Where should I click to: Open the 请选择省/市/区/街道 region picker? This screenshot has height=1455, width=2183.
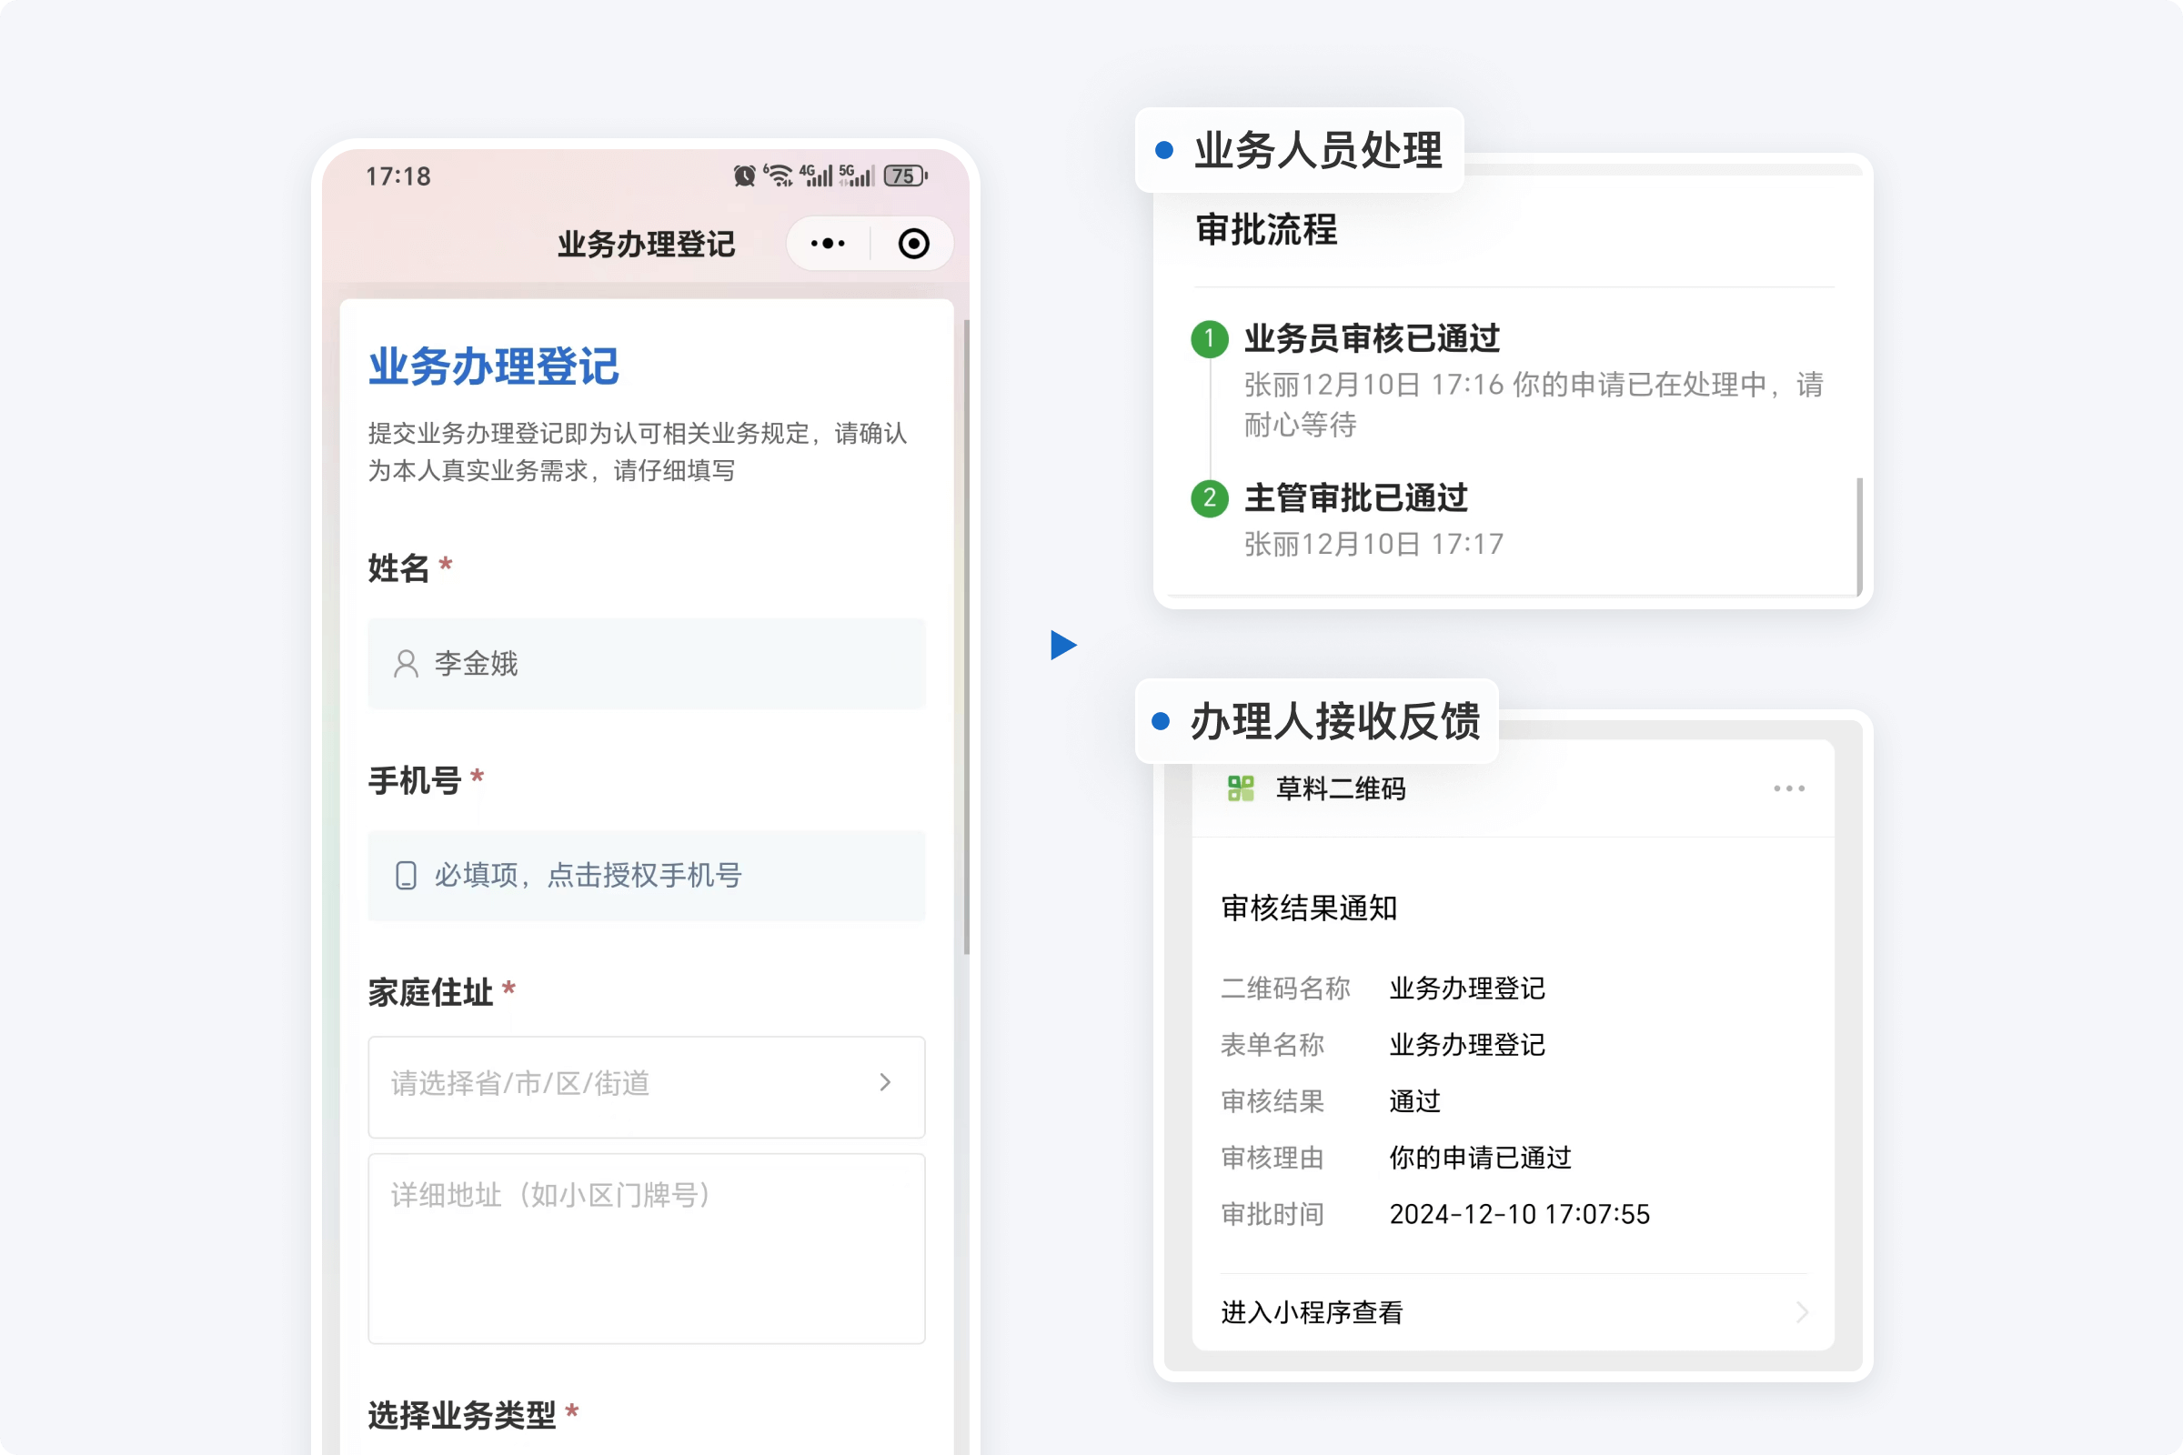(x=647, y=1087)
